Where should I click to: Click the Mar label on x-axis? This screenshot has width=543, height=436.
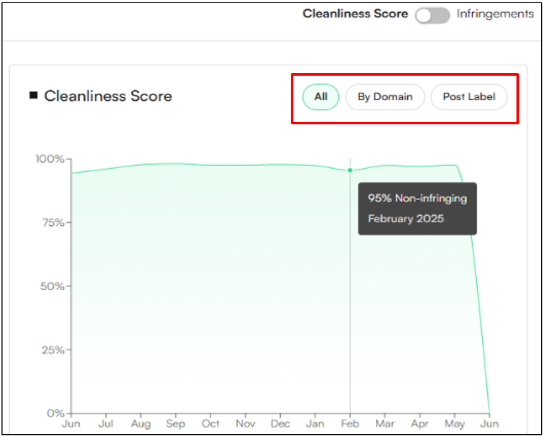[x=385, y=423]
